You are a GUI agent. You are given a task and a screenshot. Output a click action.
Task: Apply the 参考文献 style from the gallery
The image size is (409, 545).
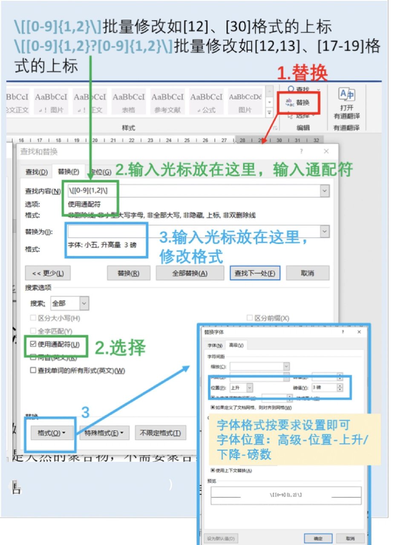tap(167, 101)
